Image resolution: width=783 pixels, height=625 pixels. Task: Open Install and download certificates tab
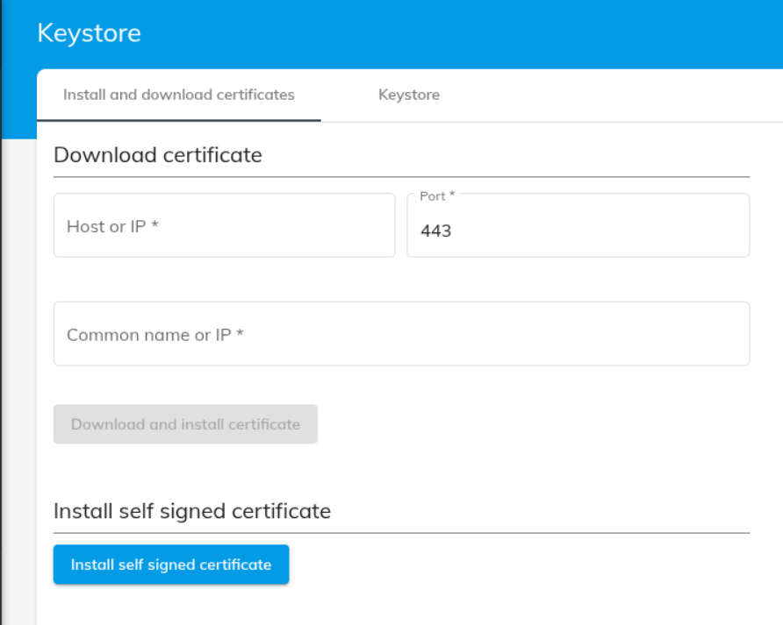(178, 95)
